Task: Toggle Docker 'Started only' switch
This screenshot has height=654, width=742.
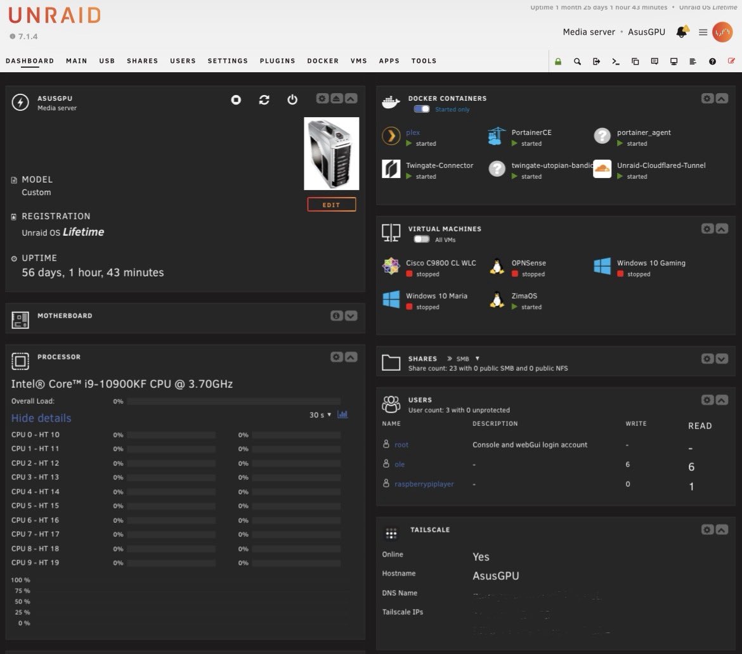Action: (422, 109)
